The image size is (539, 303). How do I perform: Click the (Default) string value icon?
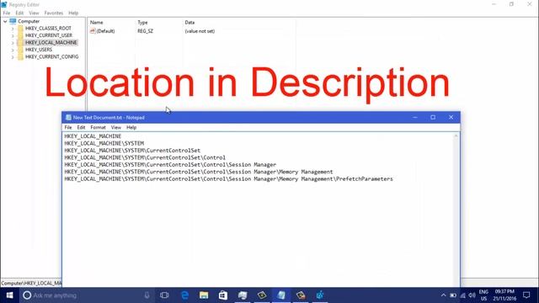tap(93, 31)
